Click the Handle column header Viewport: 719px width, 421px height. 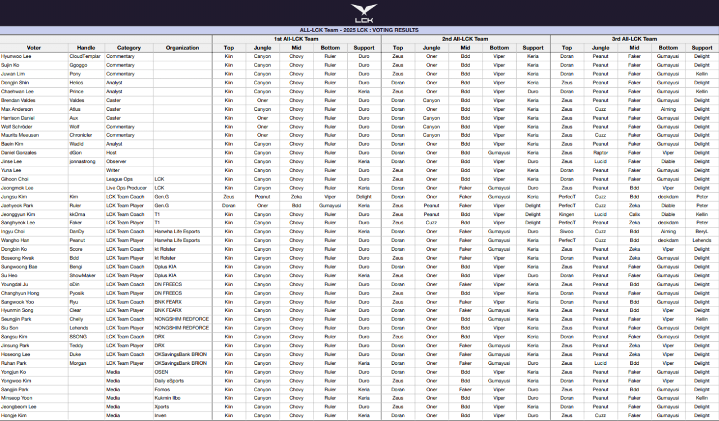[x=86, y=48]
